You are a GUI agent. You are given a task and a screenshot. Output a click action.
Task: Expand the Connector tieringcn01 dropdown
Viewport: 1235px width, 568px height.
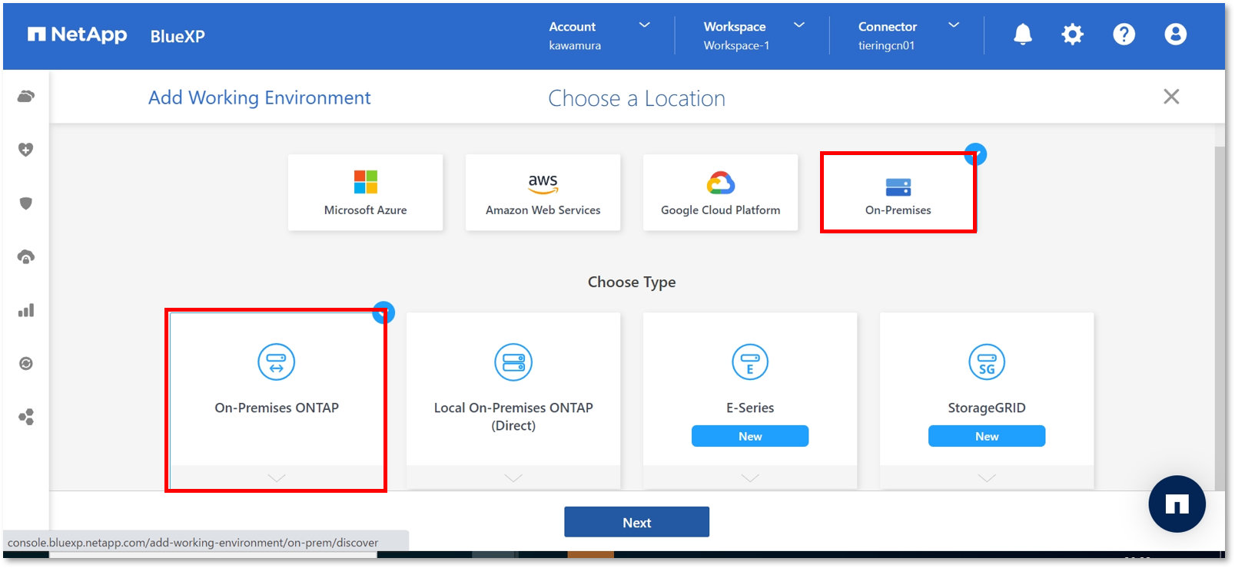(x=908, y=35)
